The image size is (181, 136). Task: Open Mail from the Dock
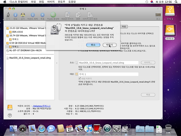[x=32, y=128]
